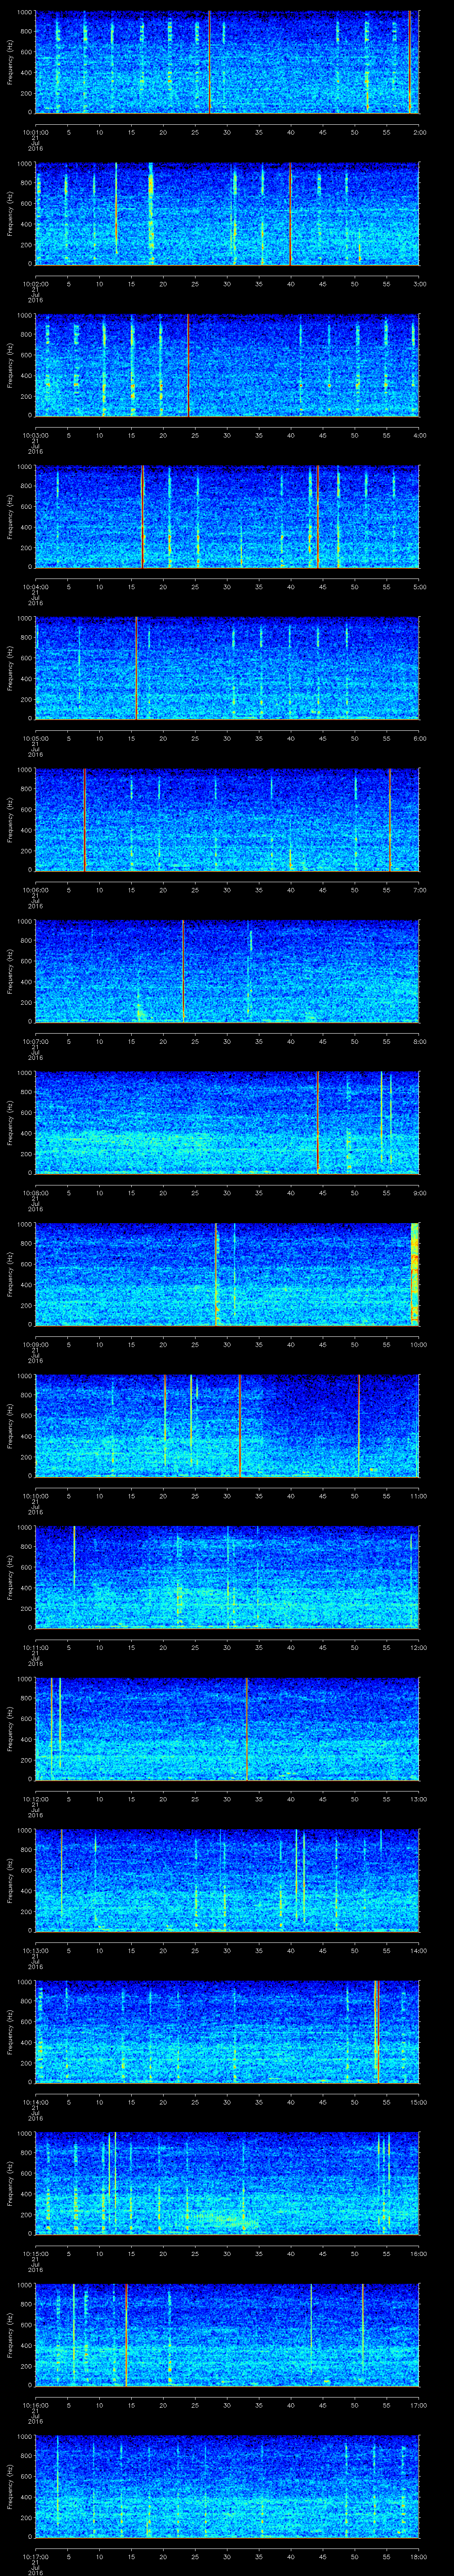Select the red vertical line in 10:07:00 spectrogram
Screen dimensions: 454x2576
coord(184,971)
